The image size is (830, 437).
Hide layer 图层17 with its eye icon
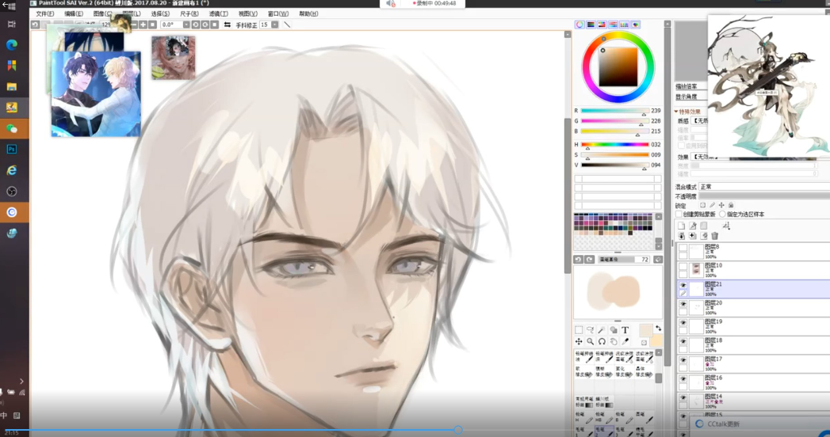coord(683,360)
